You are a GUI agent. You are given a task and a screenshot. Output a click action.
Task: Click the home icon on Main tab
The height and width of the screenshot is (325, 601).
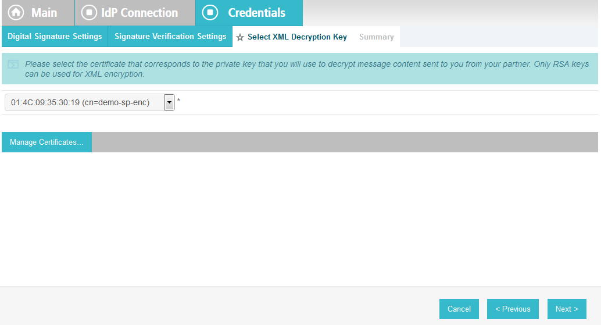pos(16,12)
